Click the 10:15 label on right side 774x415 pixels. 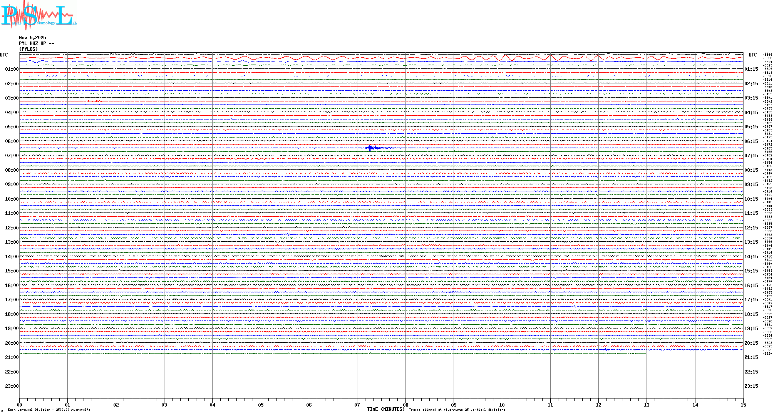pos(751,199)
